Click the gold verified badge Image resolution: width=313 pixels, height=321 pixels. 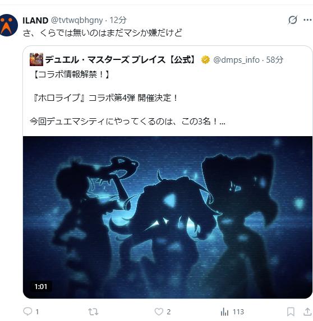click(x=205, y=60)
